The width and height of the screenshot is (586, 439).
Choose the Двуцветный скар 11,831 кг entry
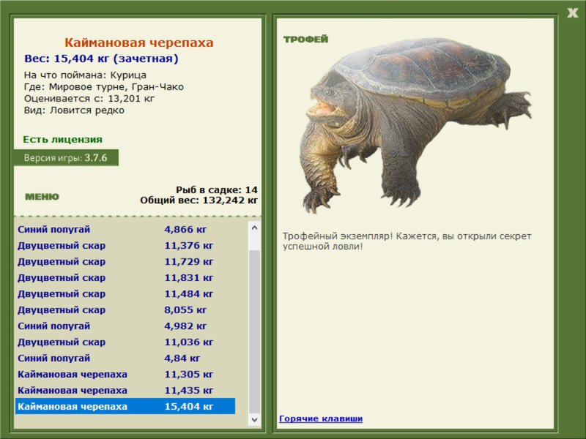(125, 277)
